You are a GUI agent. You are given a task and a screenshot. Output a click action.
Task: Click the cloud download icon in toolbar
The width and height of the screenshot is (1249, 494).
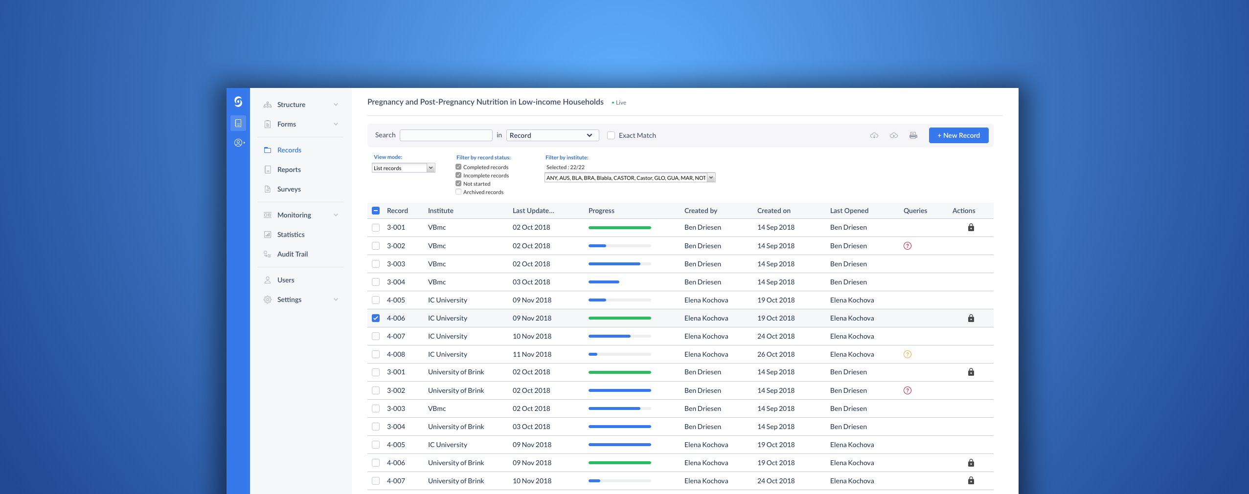point(874,135)
